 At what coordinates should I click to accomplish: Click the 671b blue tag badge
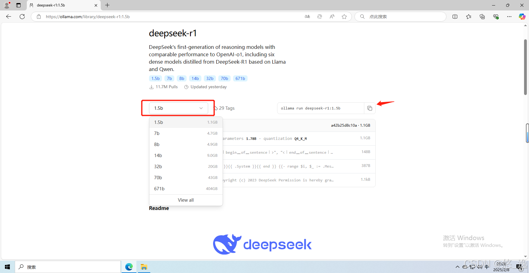coord(240,78)
